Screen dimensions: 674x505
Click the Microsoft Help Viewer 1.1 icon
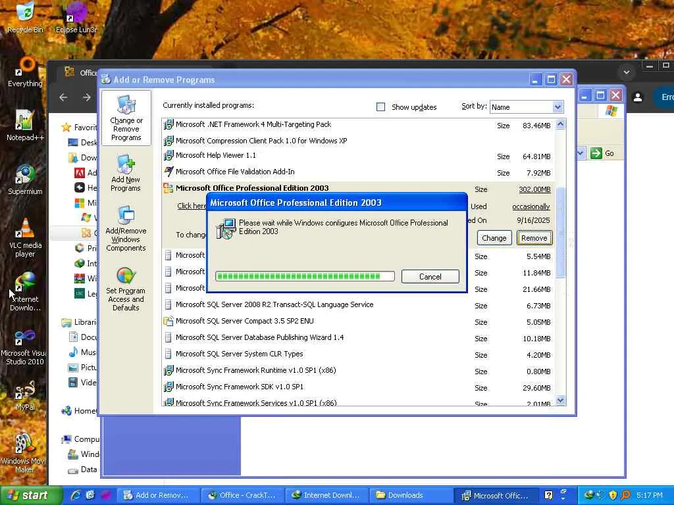[168, 155]
